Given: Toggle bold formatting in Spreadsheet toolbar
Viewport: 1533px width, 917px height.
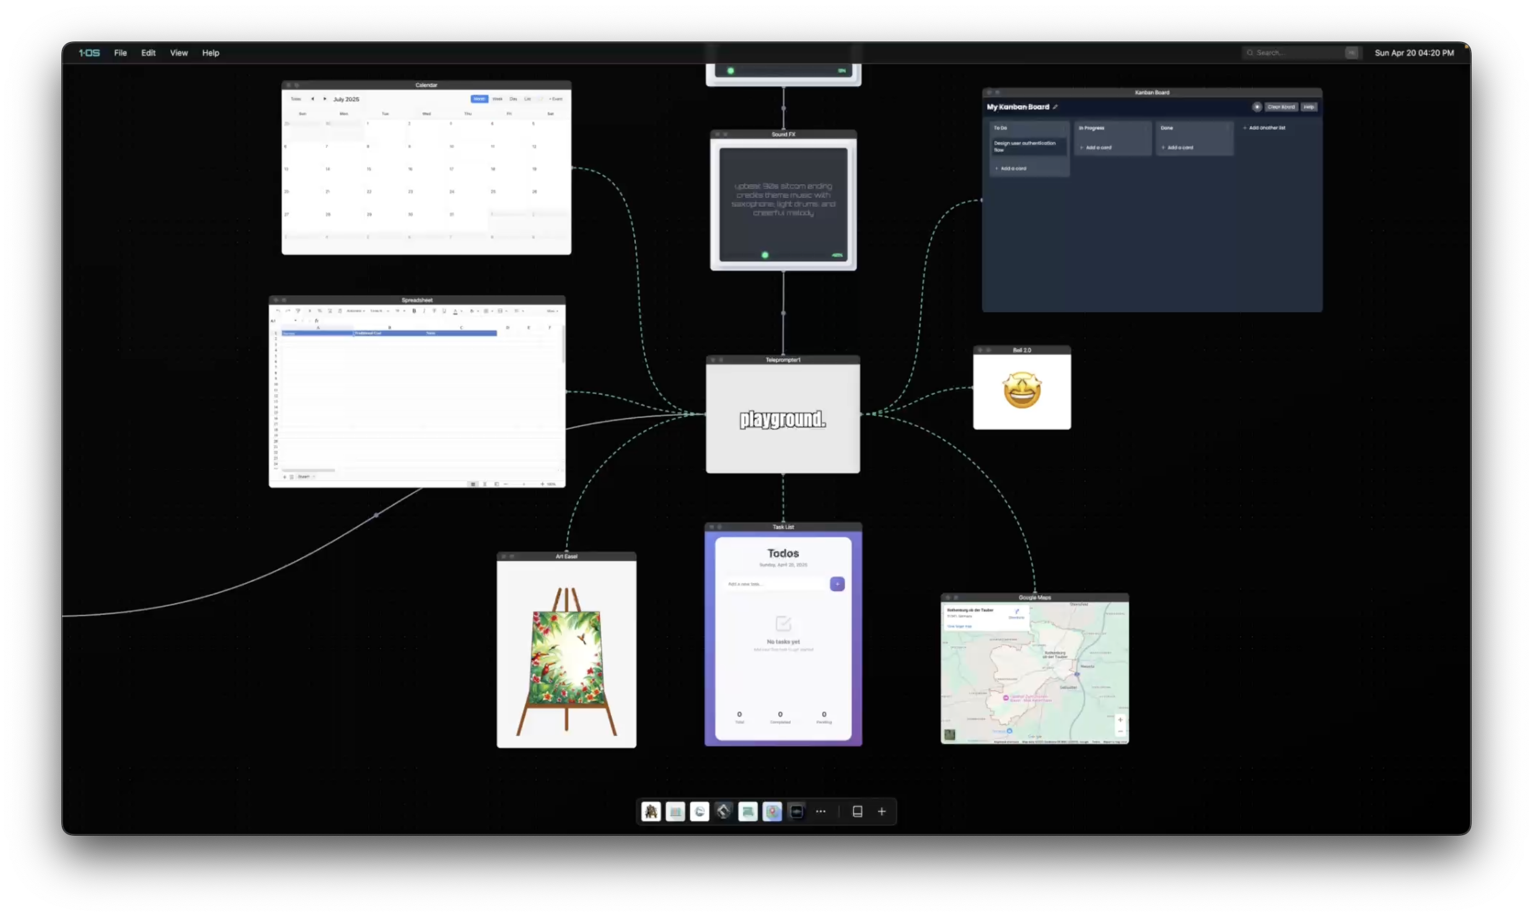Looking at the screenshot, I should [413, 311].
